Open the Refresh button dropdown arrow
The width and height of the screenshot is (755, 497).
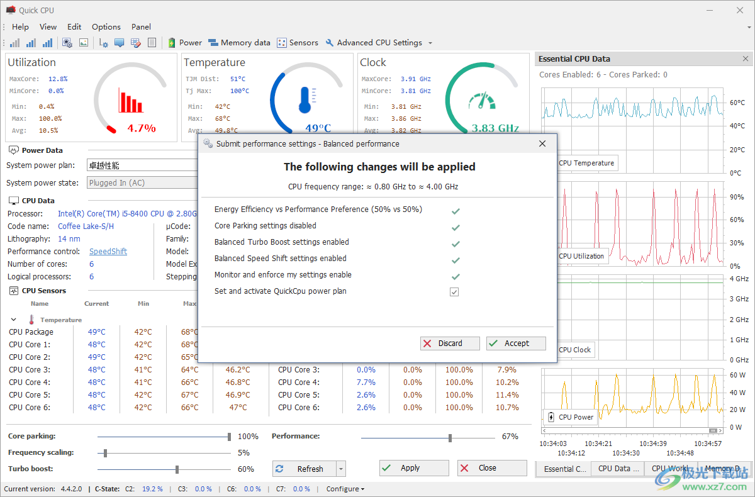tap(341, 469)
